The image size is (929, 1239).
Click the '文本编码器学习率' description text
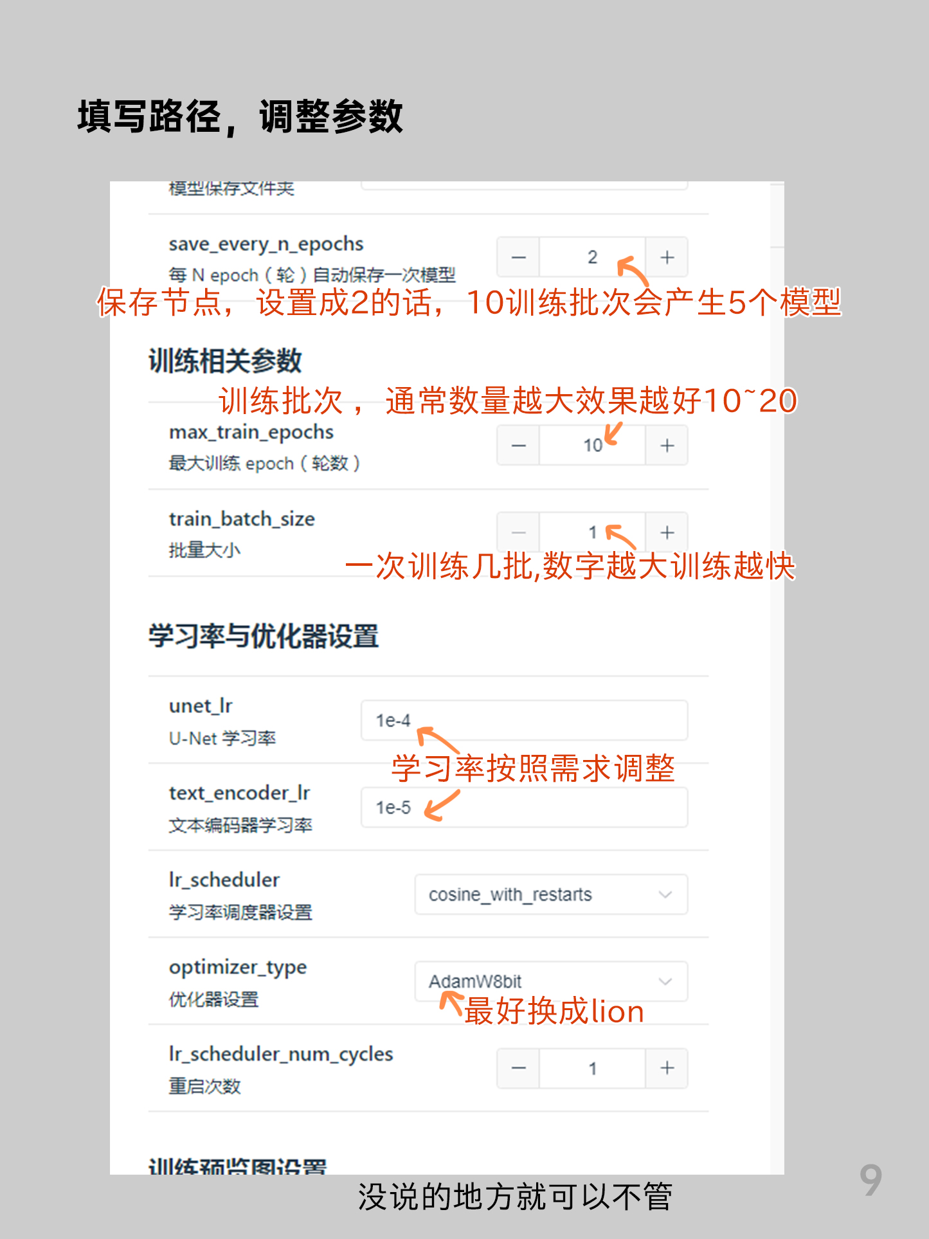tap(240, 826)
